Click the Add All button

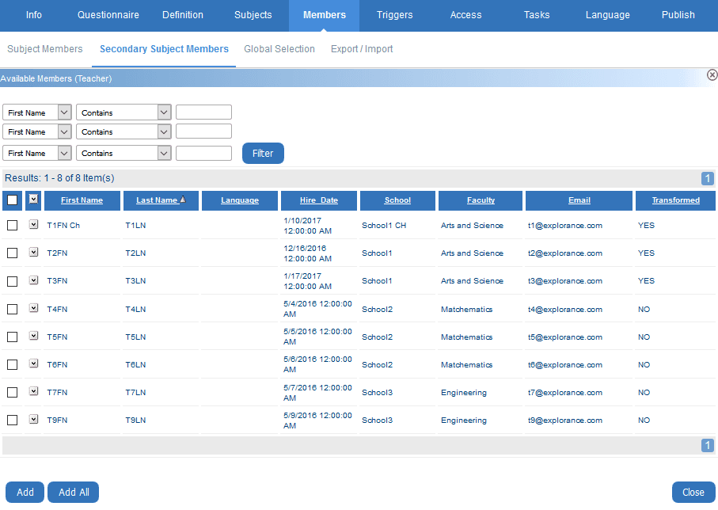point(74,492)
